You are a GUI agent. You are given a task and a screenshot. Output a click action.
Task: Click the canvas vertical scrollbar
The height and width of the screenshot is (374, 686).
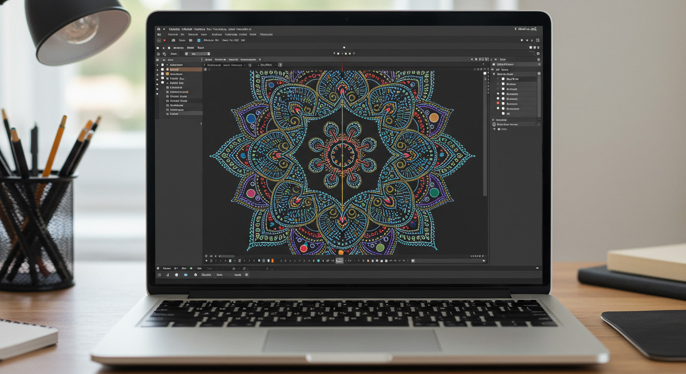[x=485, y=134]
